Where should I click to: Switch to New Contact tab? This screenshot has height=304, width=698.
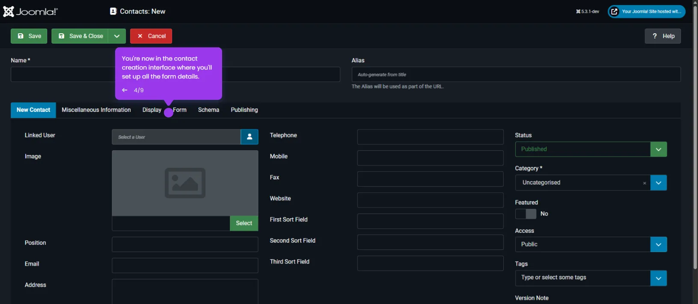pyautogui.click(x=33, y=110)
